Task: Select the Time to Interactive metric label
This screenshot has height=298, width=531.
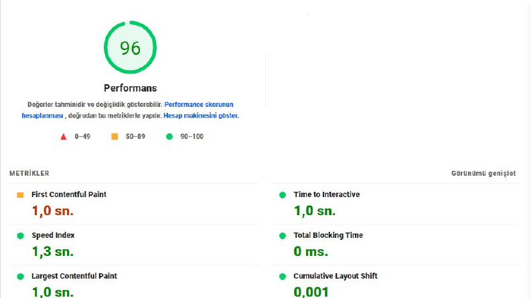Action: pos(327,194)
